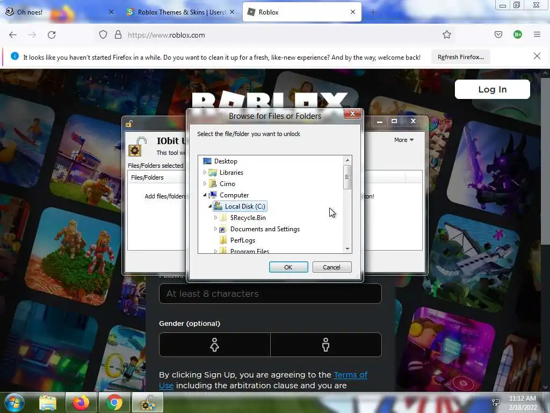The height and width of the screenshot is (413, 550).
Task: Click the Roblox password field
Action: click(270, 294)
